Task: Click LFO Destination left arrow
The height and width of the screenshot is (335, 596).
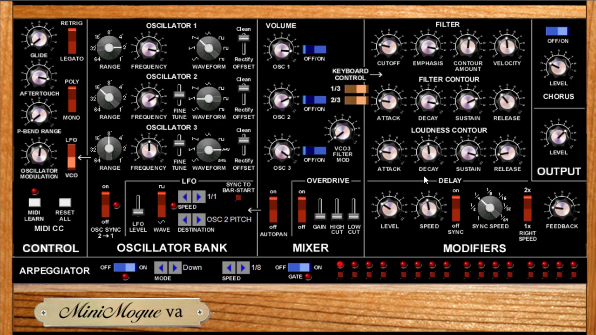Action: [x=185, y=220]
